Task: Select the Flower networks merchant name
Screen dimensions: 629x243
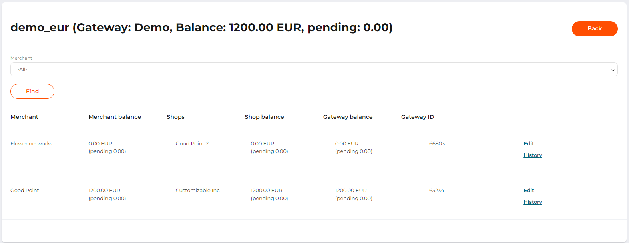Action: [x=31, y=144]
